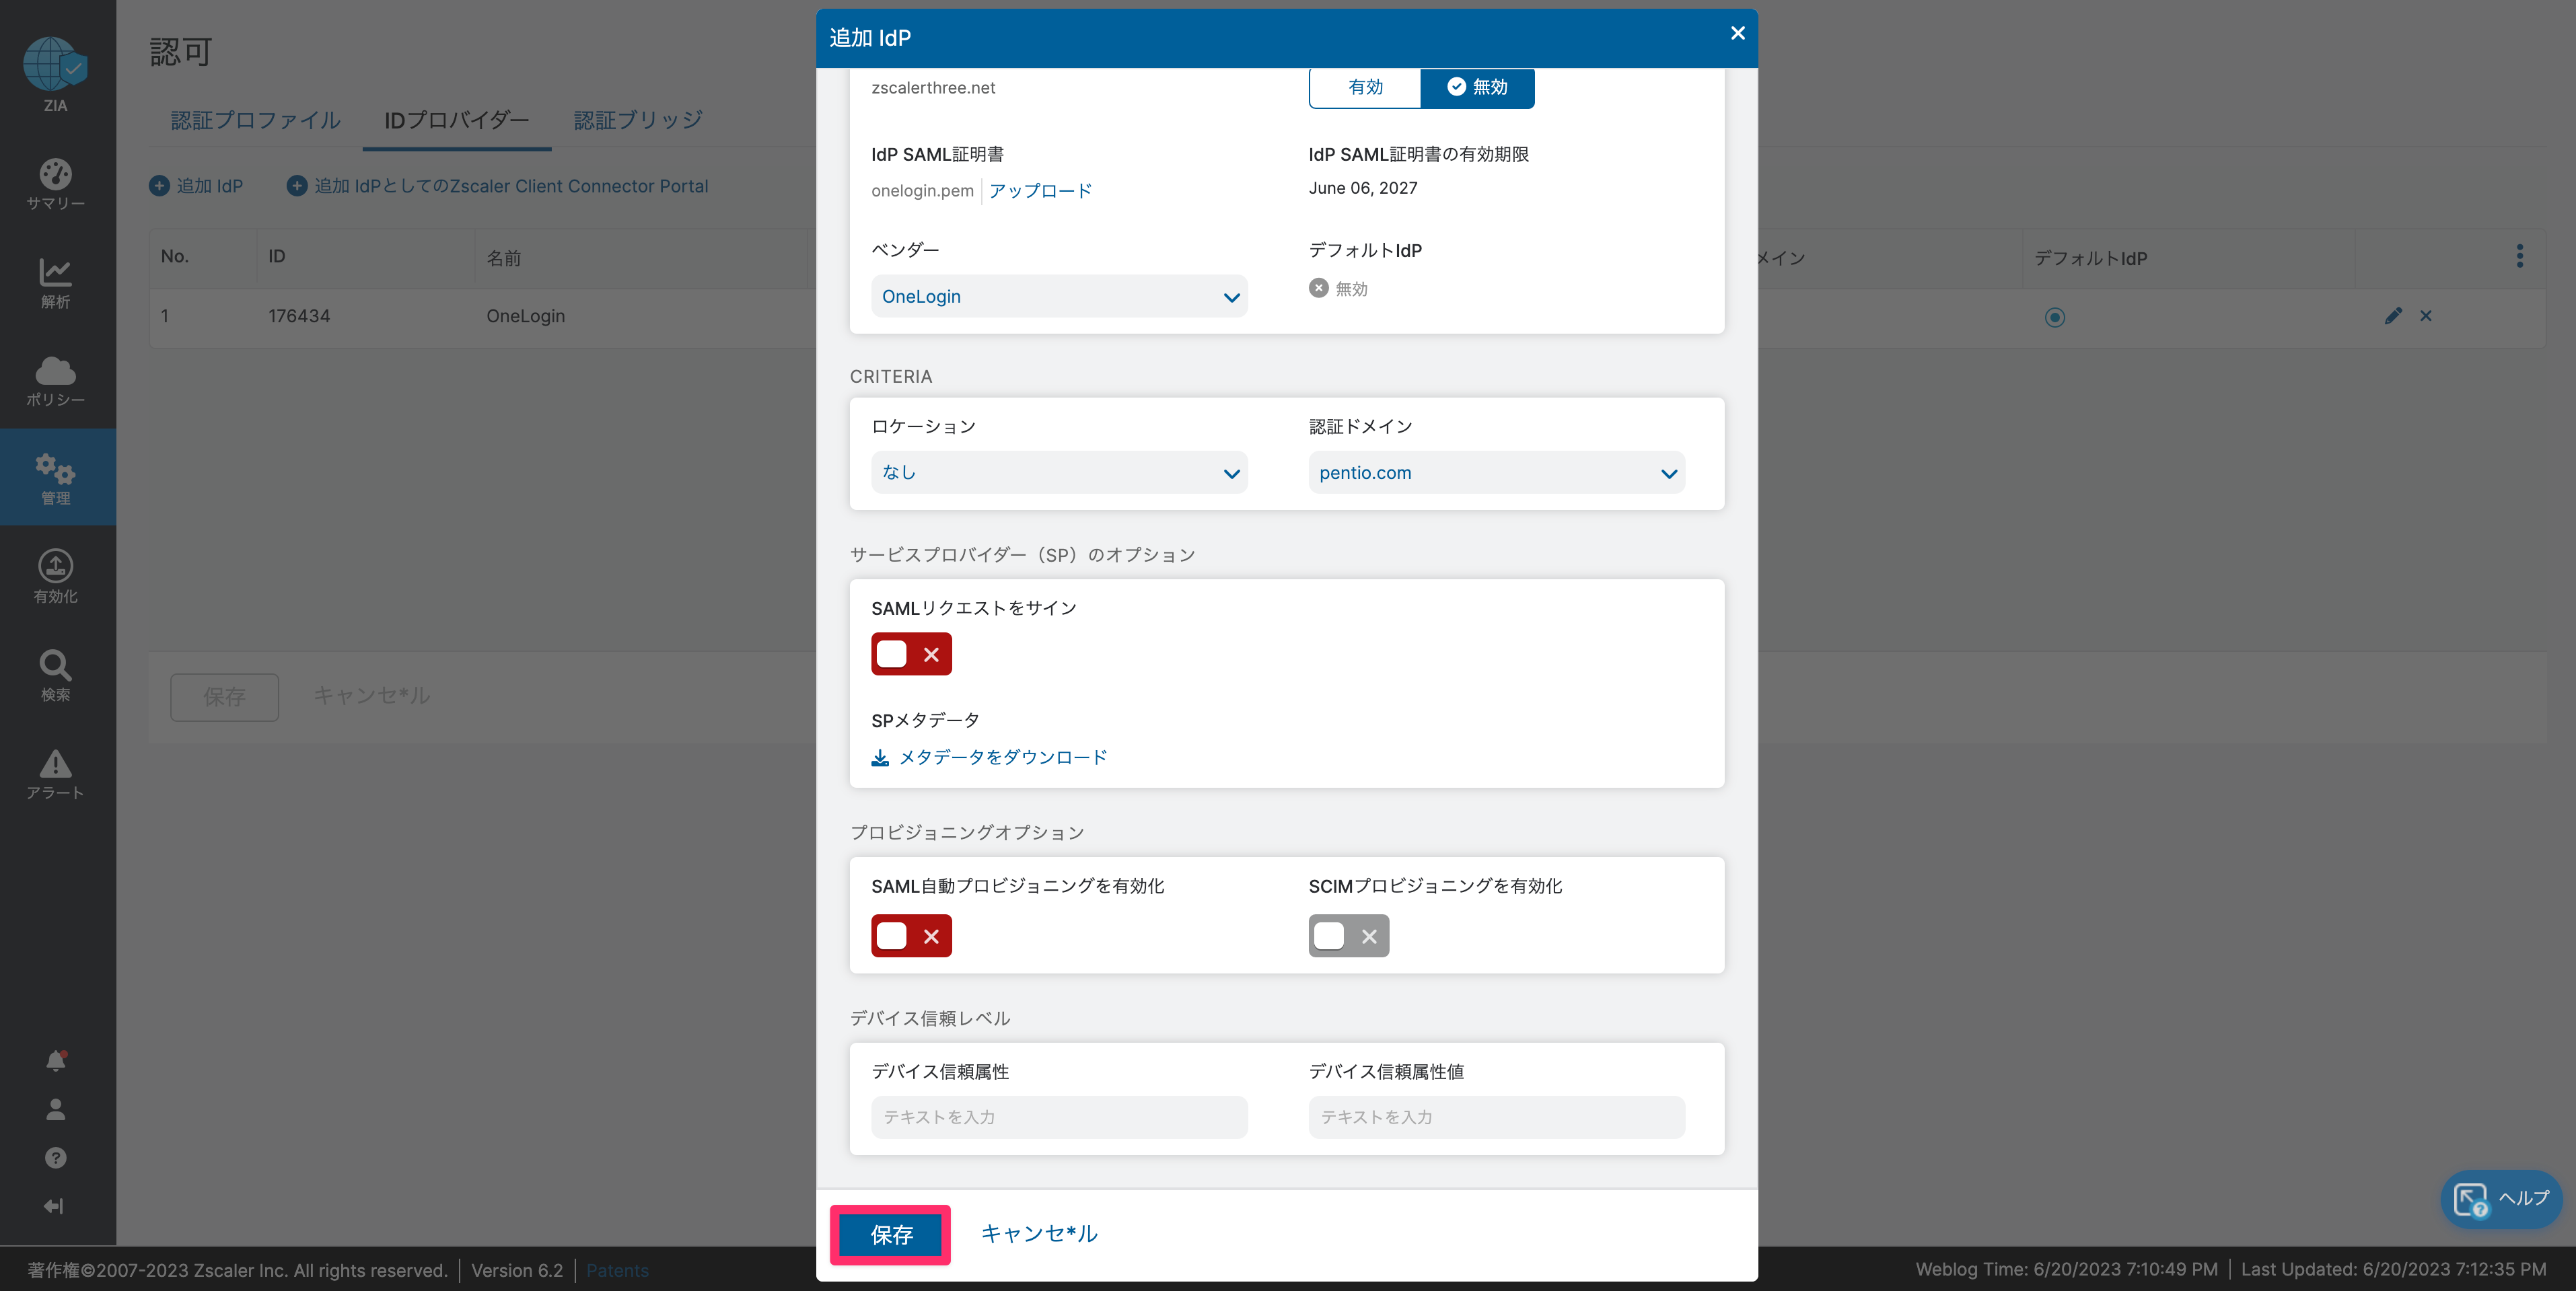The height and width of the screenshot is (1291, 2576).
Task: Click the メタデータをダウンロード link
Action: 1003,757
